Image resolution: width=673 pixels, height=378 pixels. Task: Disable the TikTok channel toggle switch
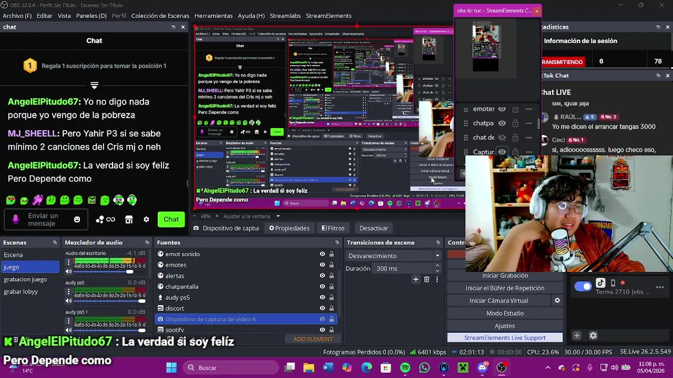tap(583, 287)
